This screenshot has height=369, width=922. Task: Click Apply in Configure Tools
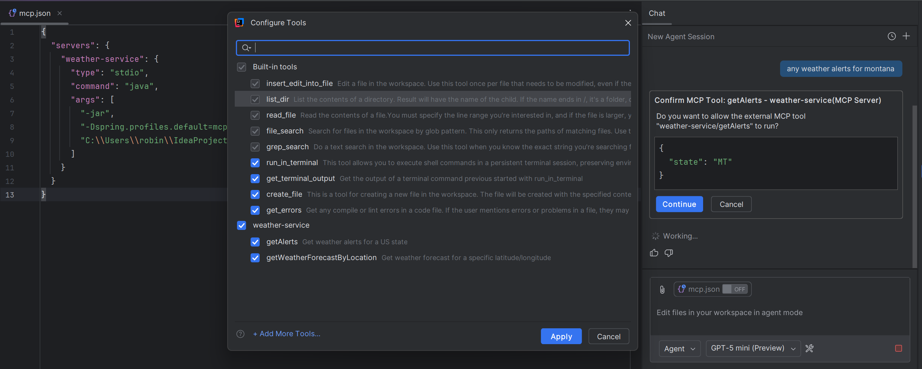(561, 337)
